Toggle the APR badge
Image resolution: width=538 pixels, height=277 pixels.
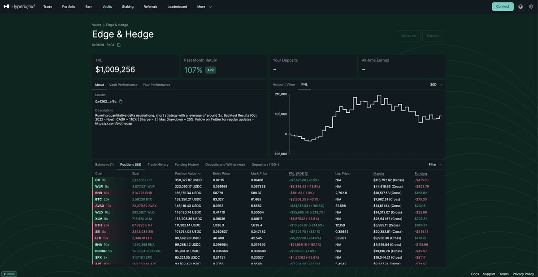(211, 70)
